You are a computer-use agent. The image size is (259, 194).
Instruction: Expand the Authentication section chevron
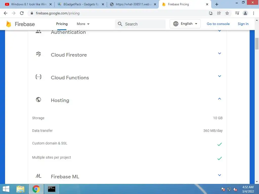220,31
